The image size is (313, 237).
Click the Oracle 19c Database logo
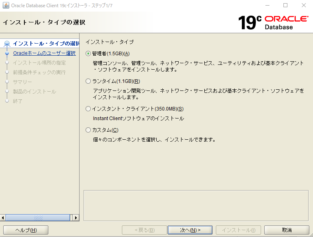(273, 22)
